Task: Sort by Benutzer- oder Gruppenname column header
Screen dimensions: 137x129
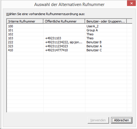Action: click(x=106, y=21)
